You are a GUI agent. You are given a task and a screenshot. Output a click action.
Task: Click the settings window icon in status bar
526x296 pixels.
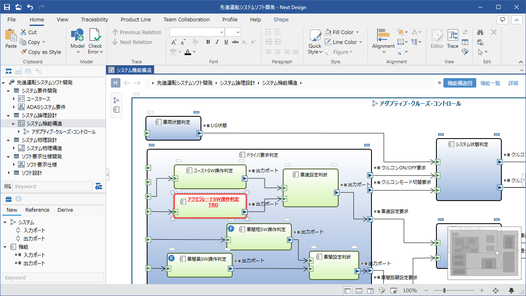pos(393,291)
